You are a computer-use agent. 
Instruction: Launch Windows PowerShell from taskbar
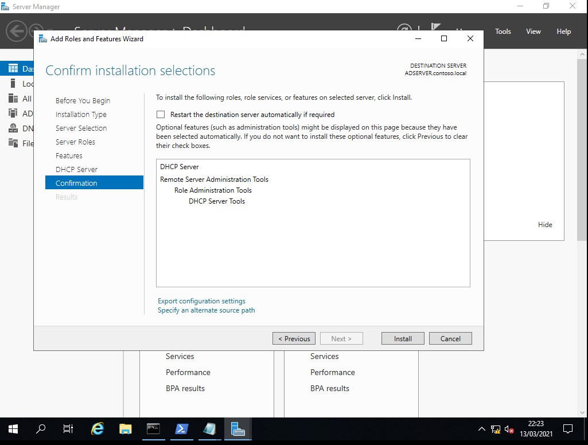click(x=181, y=429)
